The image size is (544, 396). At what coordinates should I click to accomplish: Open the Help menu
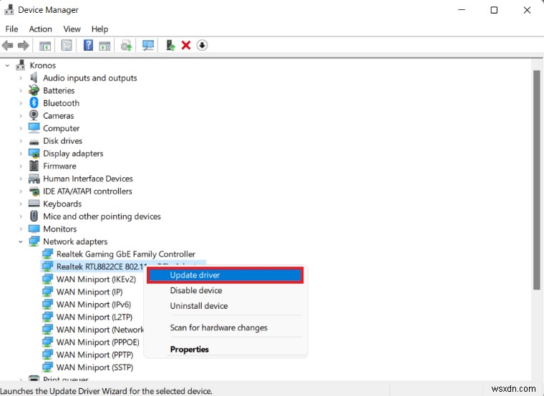click(99, 29)
